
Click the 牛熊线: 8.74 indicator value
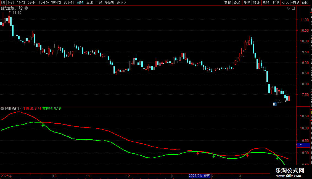coord(32,109)
